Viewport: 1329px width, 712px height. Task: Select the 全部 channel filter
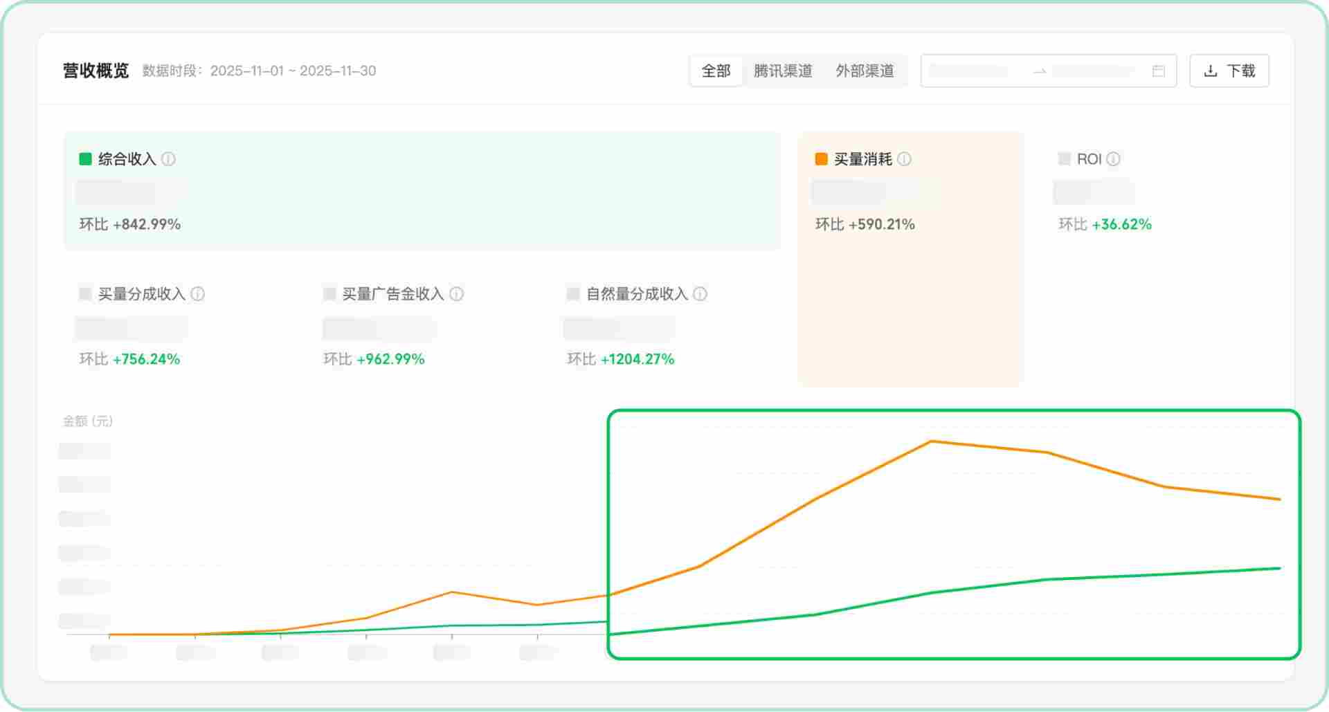[x=716, y=71]
